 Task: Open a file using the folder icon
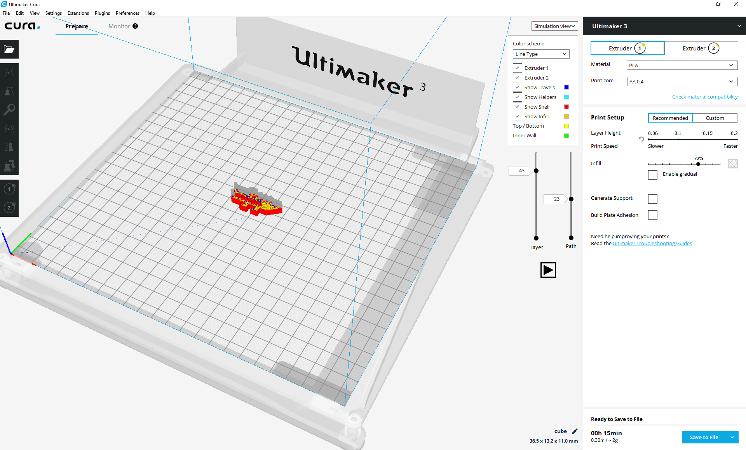[x=9, y=49]
